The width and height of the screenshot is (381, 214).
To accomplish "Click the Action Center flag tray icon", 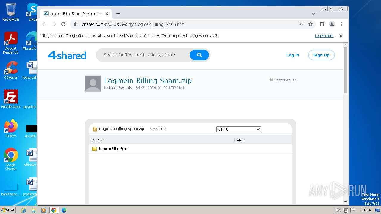I will pyautogui.click(x=353, y=210).
